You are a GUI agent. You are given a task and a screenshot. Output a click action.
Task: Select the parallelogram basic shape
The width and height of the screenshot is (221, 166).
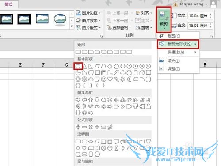(97, 66)
